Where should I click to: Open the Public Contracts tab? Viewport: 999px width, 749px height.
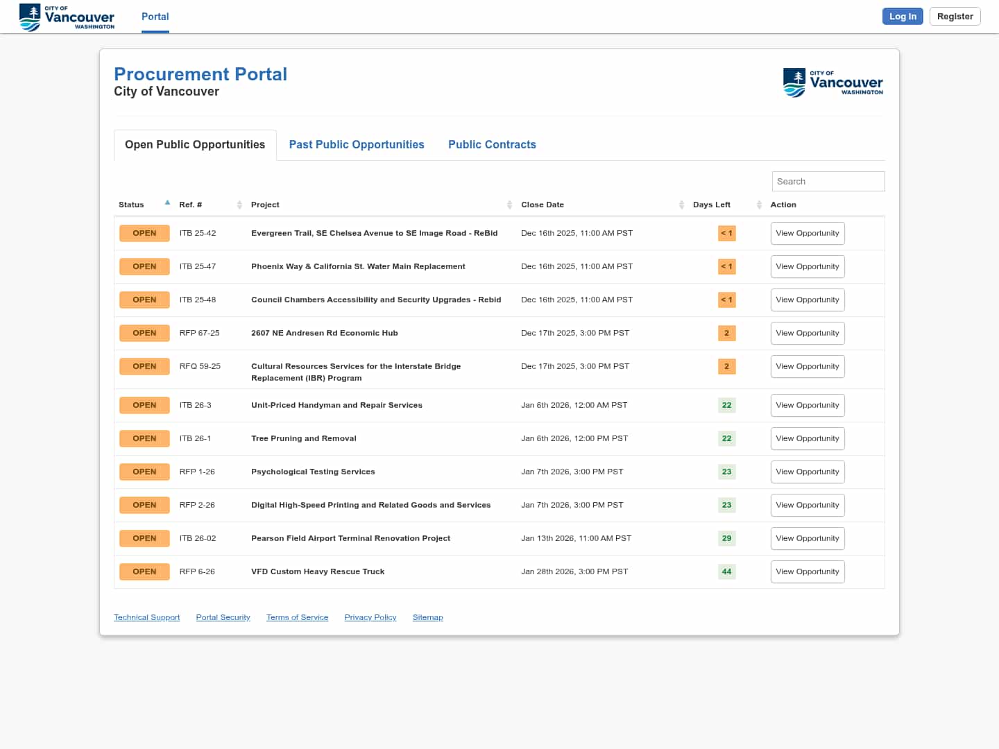(492, 144)
